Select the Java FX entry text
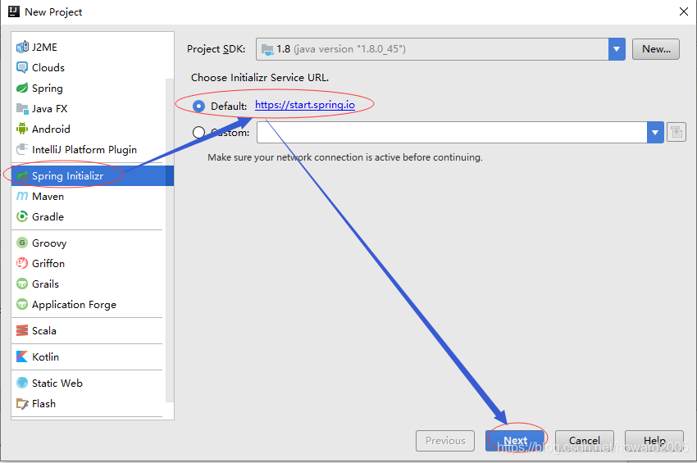This screenshot has height=463, width=697. (x=50, y=108)
